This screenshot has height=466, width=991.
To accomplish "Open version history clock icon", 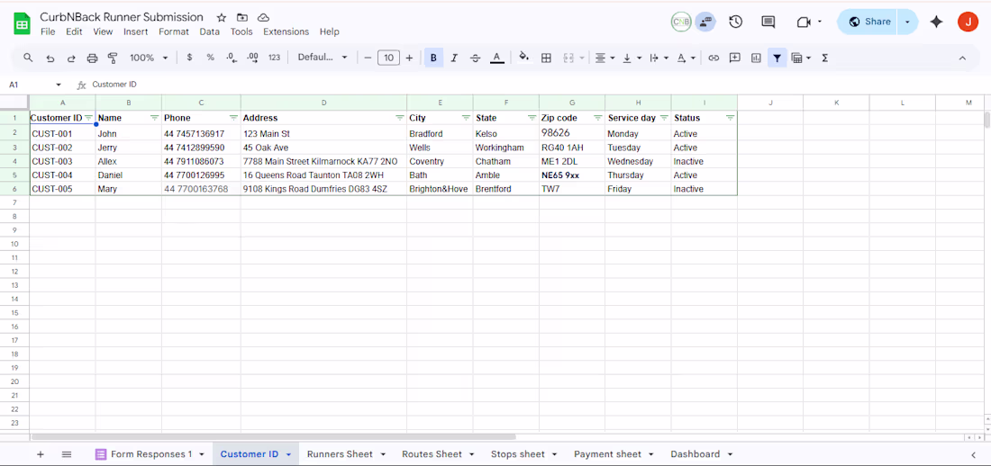I will coord(736,22).
